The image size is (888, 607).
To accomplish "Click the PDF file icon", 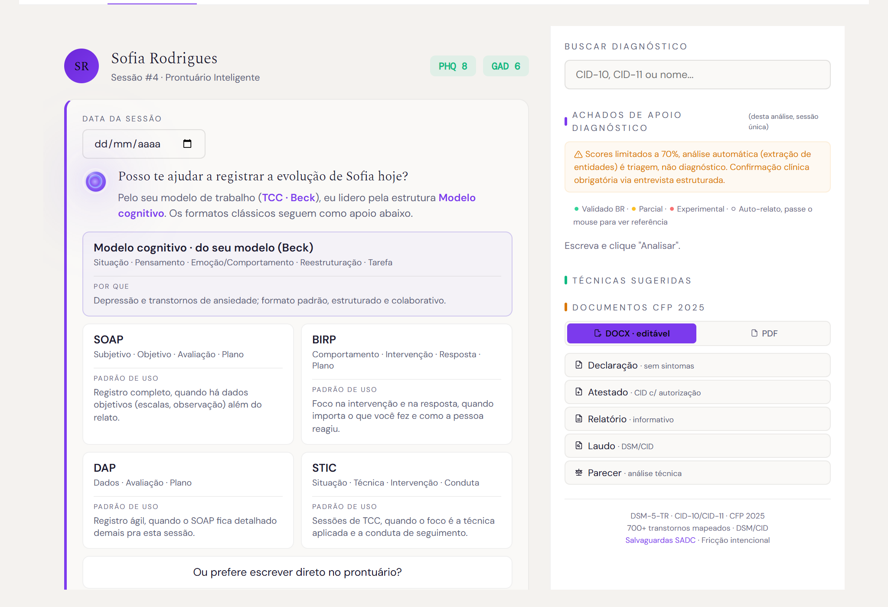I will coord(754,333).
